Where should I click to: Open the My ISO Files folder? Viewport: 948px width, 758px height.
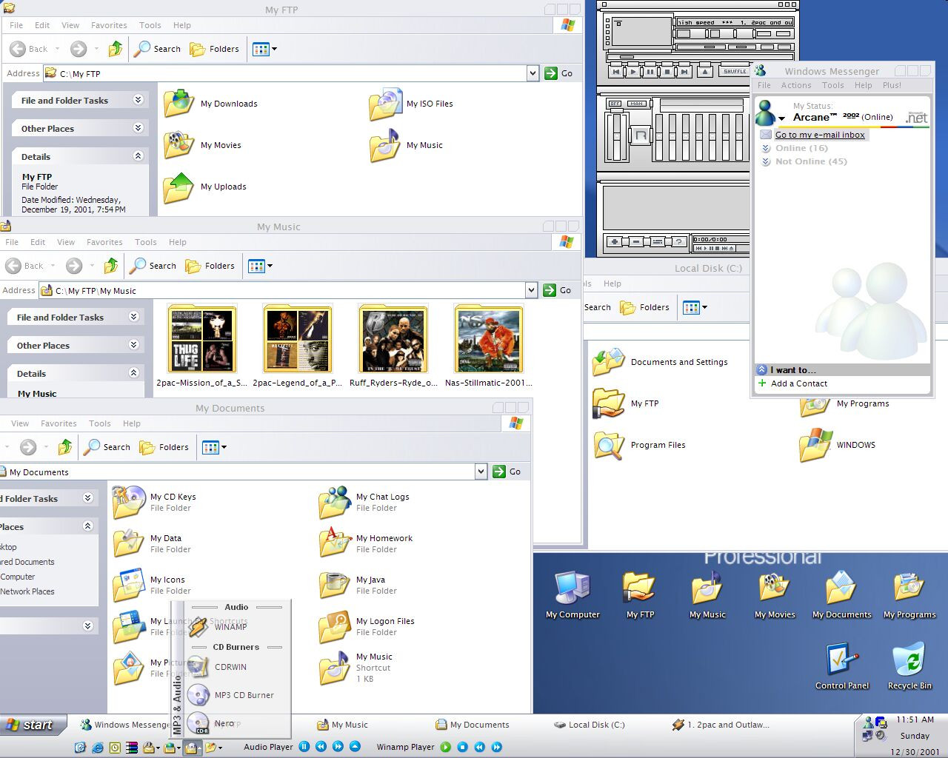click(x=412, y=104)
